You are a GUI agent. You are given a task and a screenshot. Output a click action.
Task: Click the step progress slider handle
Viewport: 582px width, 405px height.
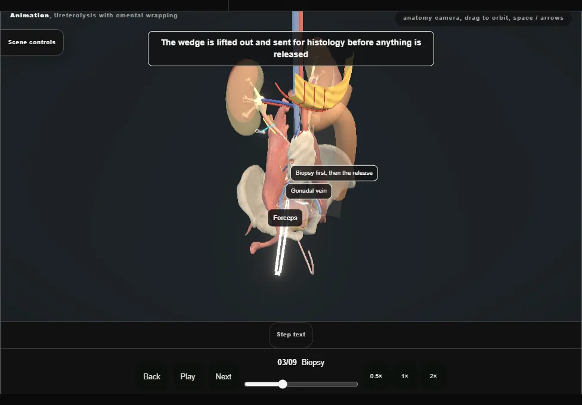pos(283,384)
